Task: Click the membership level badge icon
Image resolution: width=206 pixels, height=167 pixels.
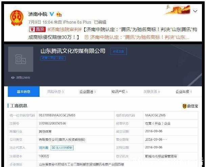Action: point(59,14)
